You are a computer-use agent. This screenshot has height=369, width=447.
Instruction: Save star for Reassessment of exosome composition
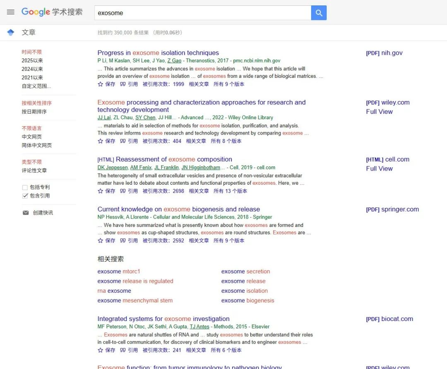(x=100, y=191)
